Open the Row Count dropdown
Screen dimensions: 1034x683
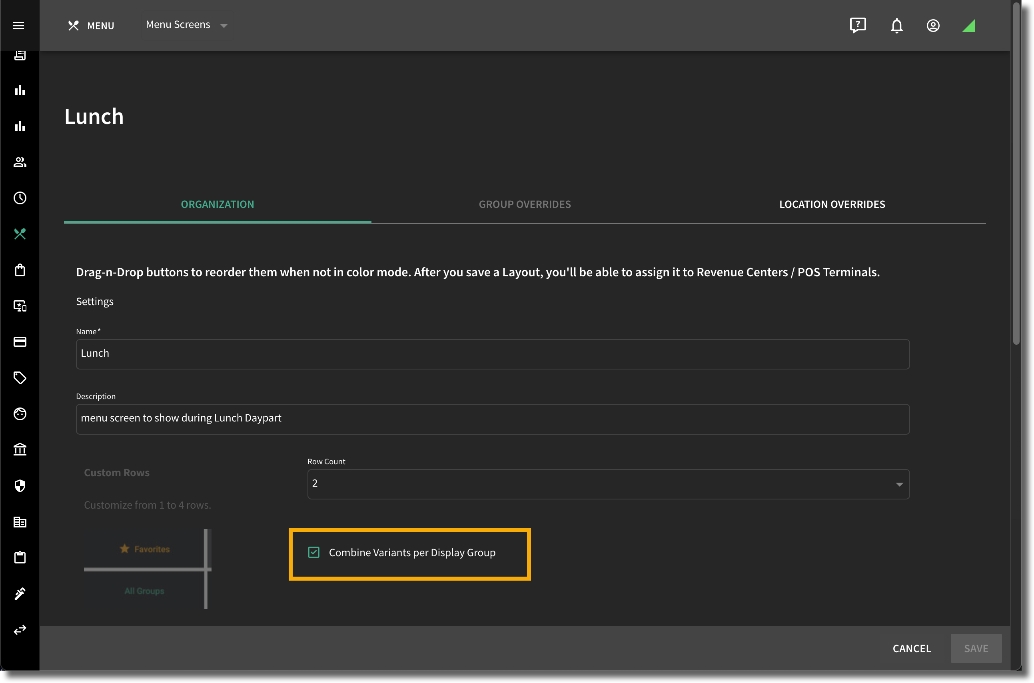(609, 484)
